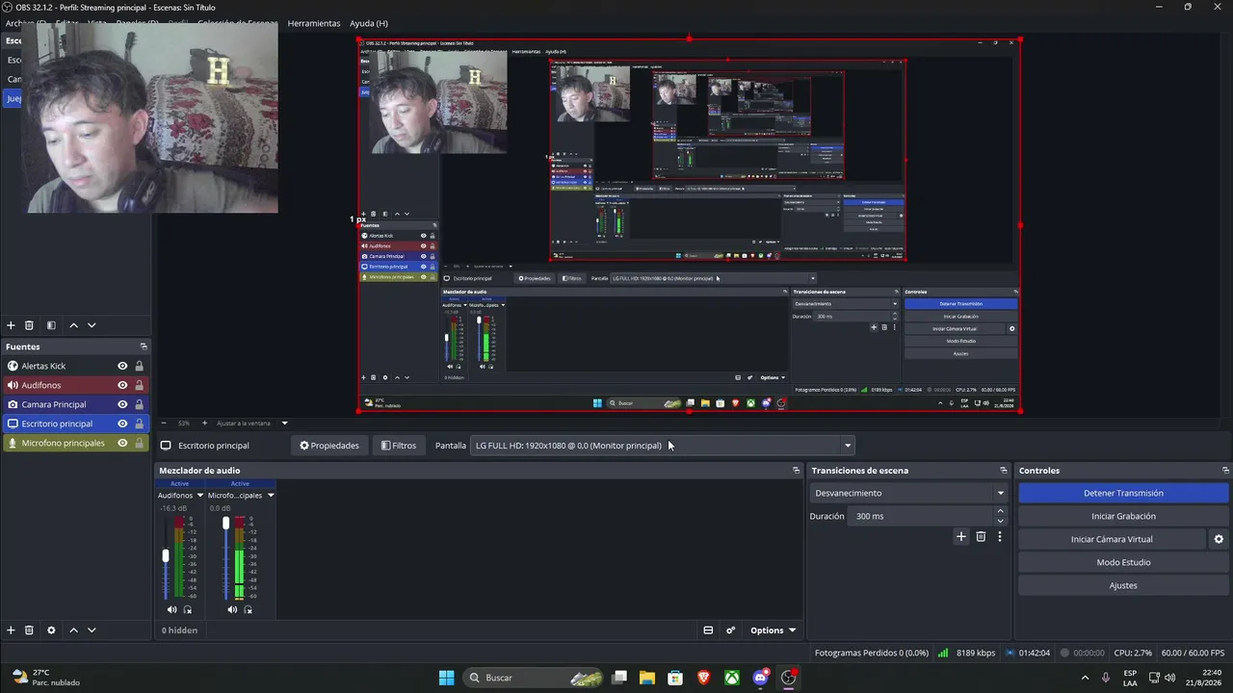Expand the Audifonos mixer channel menu arrow
1233x693 pixels.
(199, 496)
